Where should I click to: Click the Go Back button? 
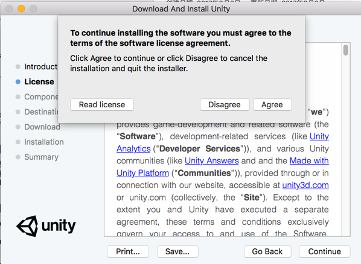267,251
